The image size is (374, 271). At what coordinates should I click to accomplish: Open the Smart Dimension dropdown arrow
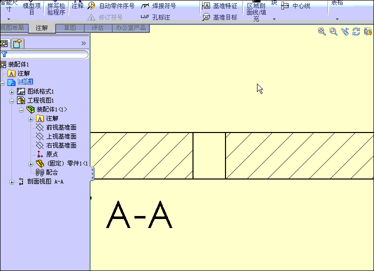pos(9,19)
